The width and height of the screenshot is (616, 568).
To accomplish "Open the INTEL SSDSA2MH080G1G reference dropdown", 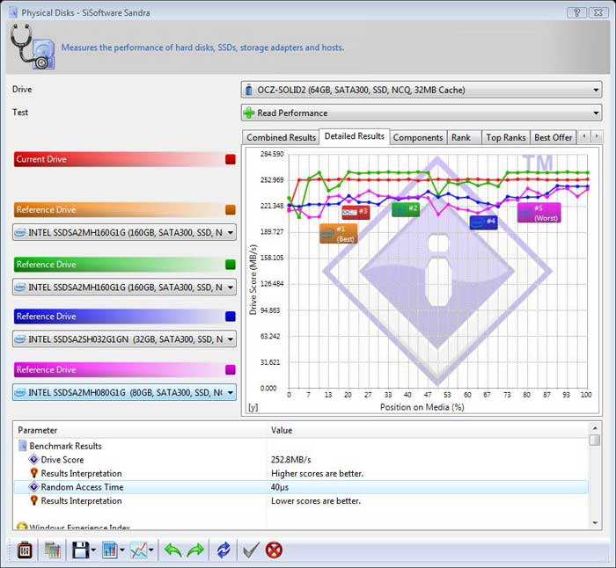I will (124, 392).
